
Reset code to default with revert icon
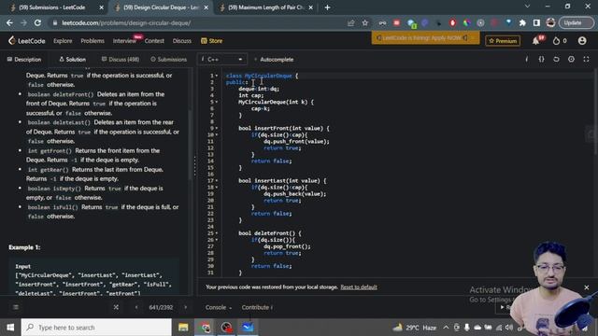(x=556, y=59)
